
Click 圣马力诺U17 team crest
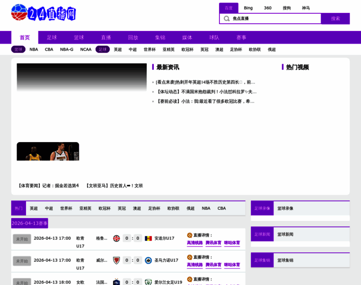click(x=148, y=260)
